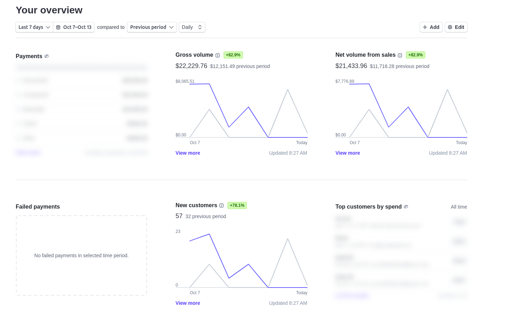The width and height of the screenshot is (511, 321).
Task: Open View more under Net volume from sales
Action: (348, 153)
